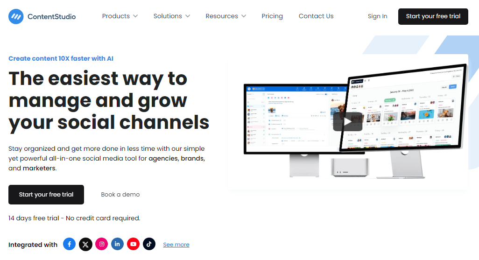Click the 'Integrated with' label
The height and width of the screenshot is (260, 479).
(x=33, y=245)
